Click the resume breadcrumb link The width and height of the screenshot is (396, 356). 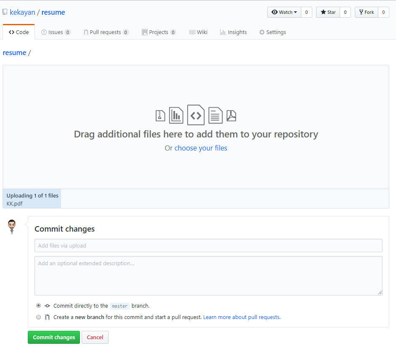[x=14, y=53]
